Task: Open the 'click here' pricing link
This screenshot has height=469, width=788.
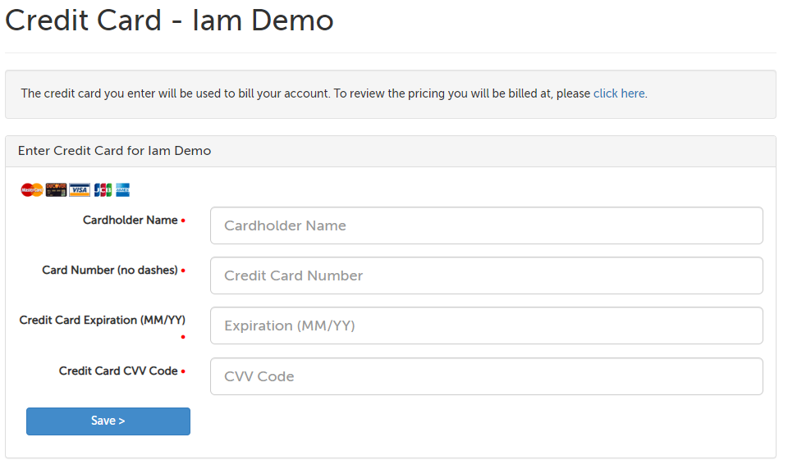Action: pos(619,93)
